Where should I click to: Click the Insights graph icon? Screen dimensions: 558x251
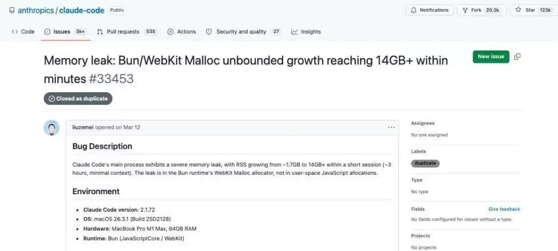point(295,31)
